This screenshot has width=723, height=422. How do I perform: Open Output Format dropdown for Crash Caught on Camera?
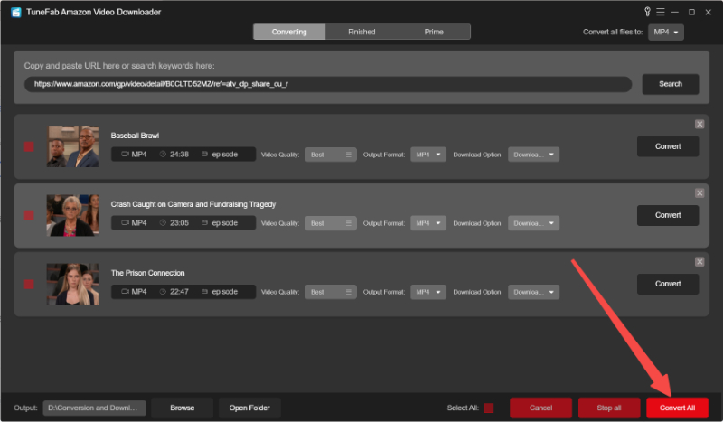pyautogui.click(x=428, y=223)
